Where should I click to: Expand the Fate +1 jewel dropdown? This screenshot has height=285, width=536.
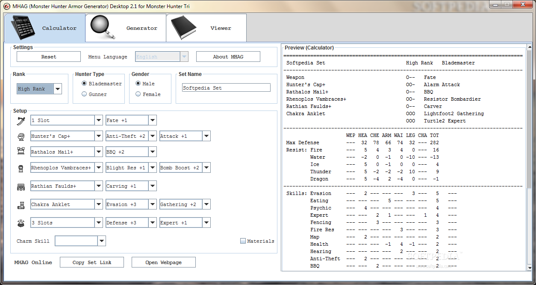pyautogui.click(x=153, y=120)
